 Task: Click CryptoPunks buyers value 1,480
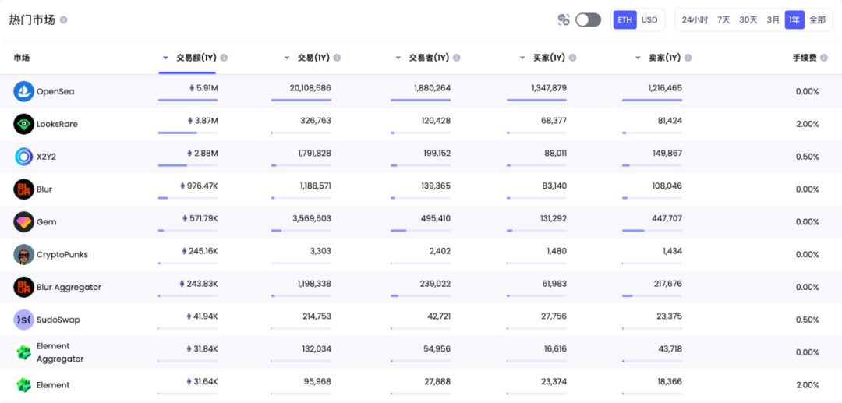point(556,251)
